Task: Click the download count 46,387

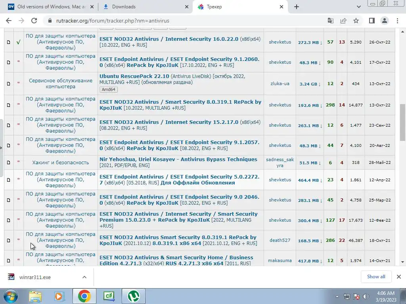Action: (356, 240)
